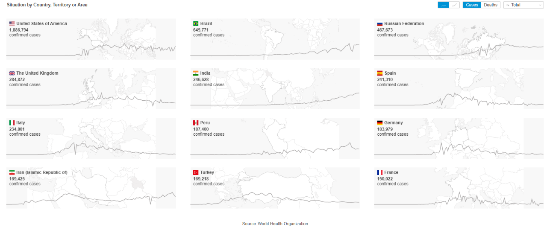The image size is (547, 227).
Task: Select the Iran trend line chart
Action: [91, 197]
